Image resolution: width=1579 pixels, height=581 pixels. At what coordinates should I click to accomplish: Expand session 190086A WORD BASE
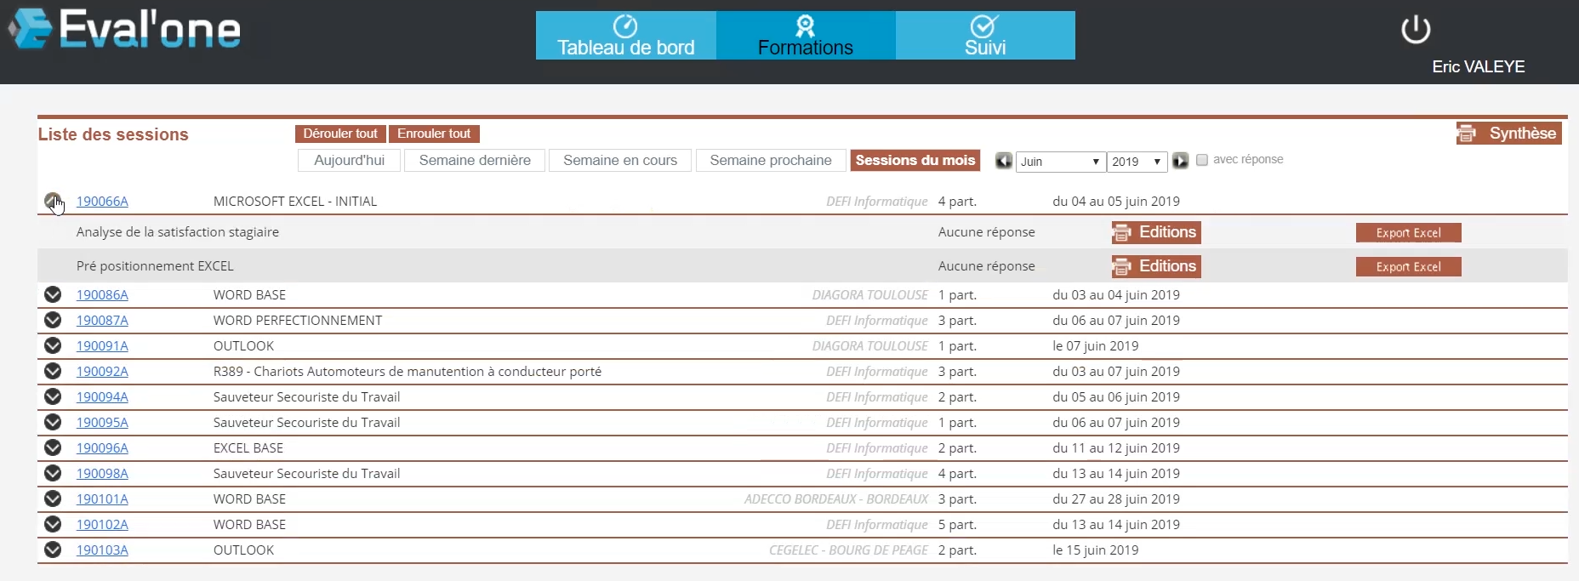coord(53,295)
